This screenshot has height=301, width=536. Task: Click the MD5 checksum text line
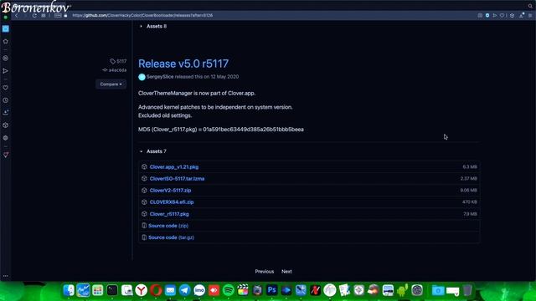[x=221, y=130]
